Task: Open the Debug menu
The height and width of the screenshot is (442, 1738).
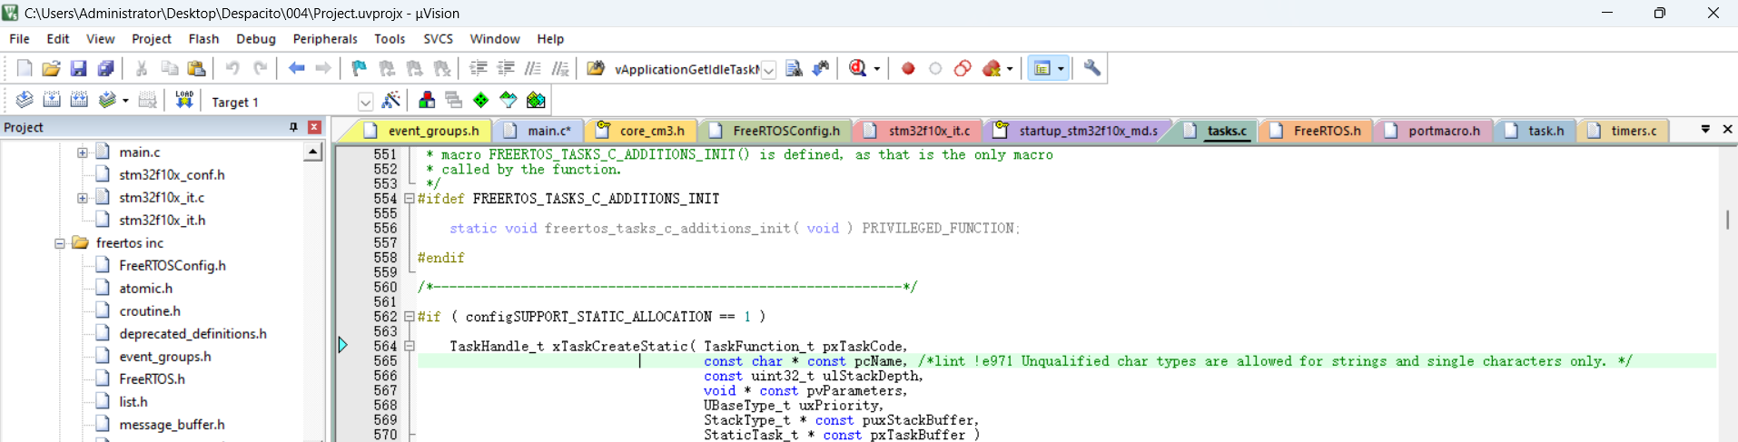Action: (256, 39)
